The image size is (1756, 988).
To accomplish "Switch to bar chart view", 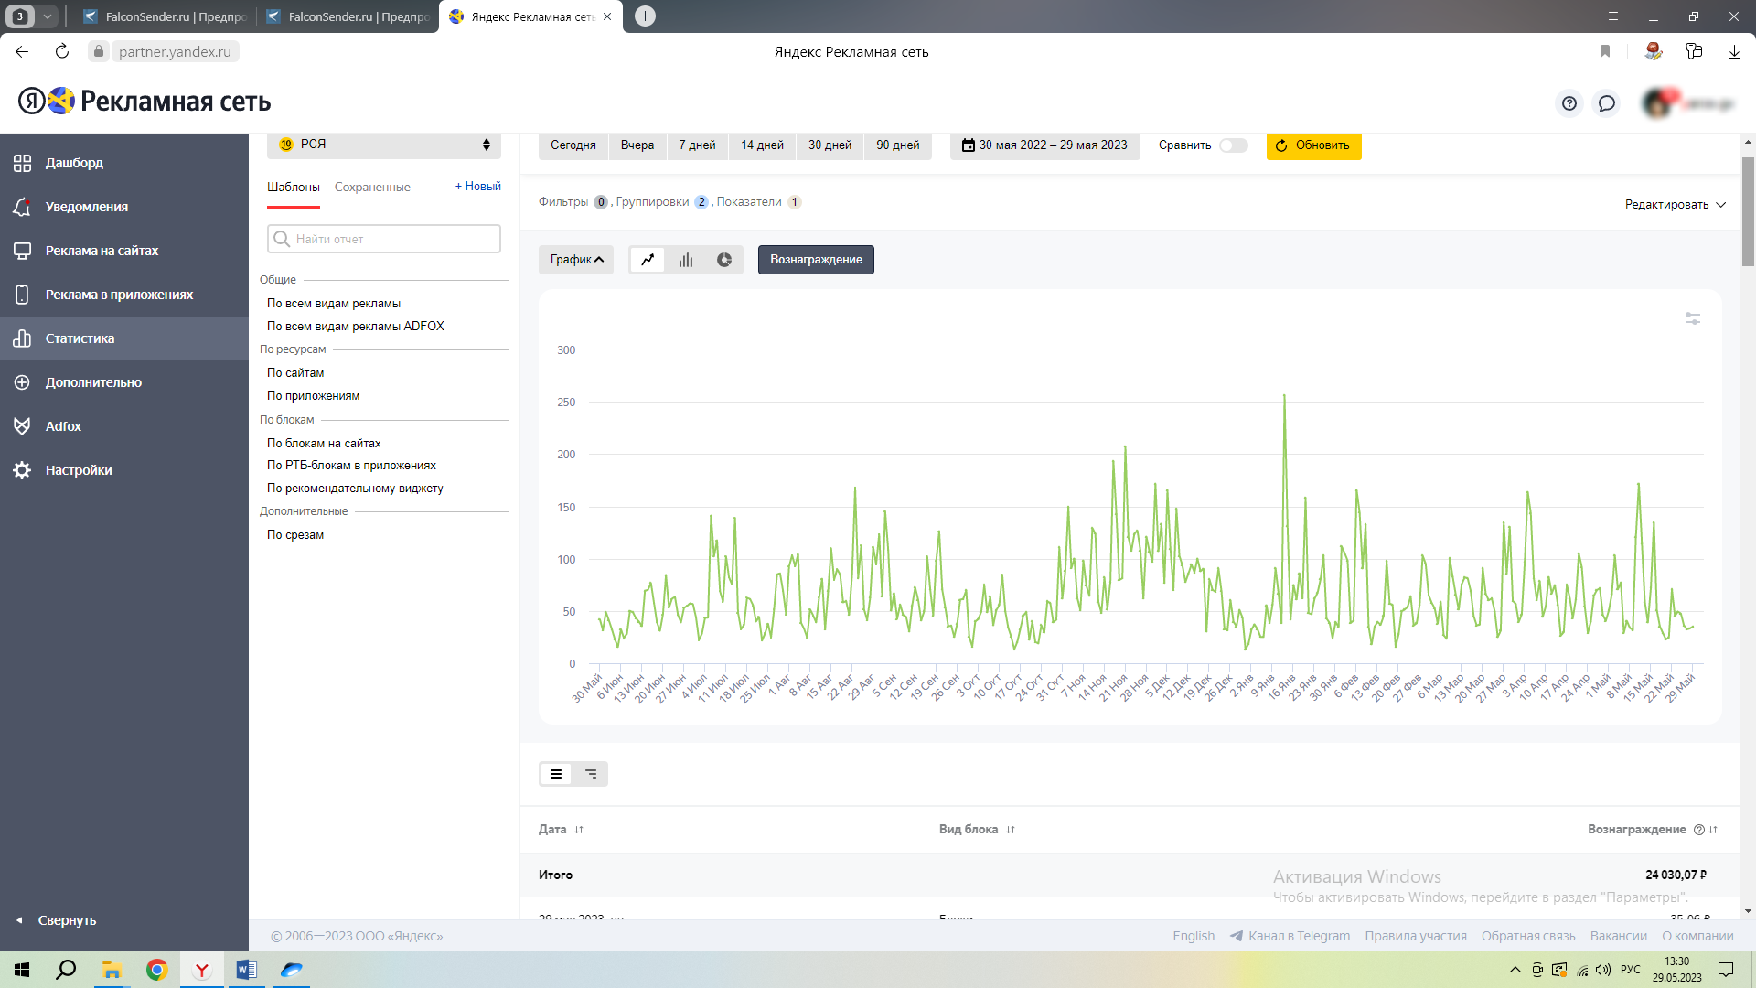I will pyautogui.click(x=686, y=260).
